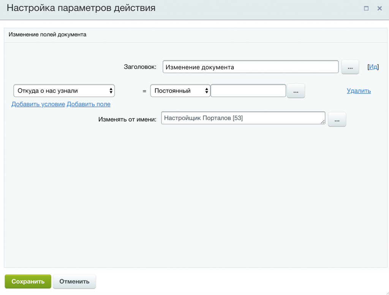Click the "..." beside the Постоянный value
Screen dimensions: 389x295
296,90
